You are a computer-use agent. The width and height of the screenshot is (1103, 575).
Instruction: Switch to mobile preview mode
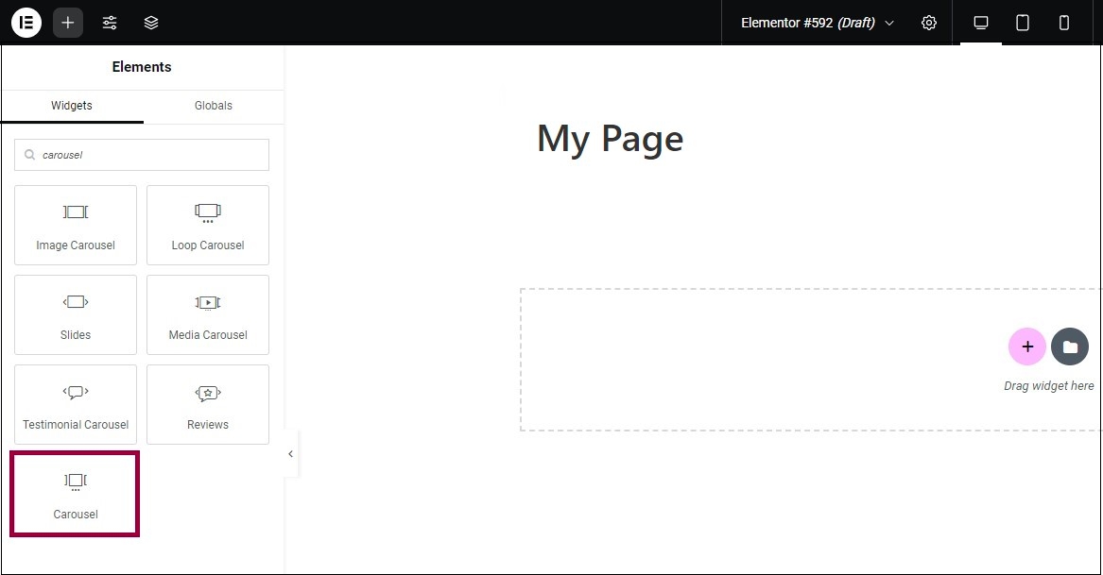coord(1064,23)
